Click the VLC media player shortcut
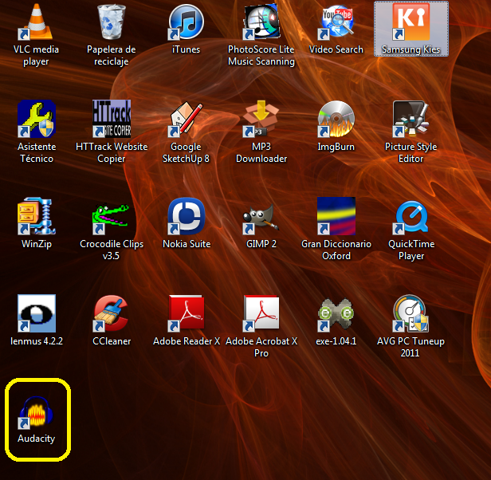This screenshot has height=480, width=491. [x=37, y=22]
